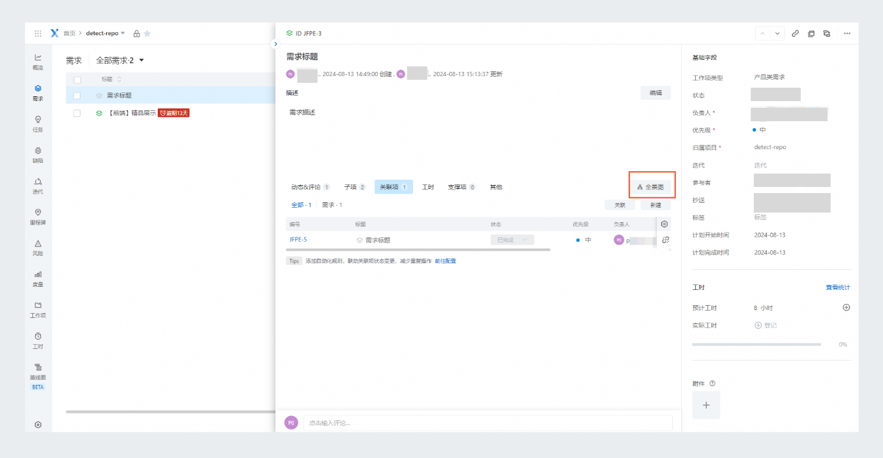
Task: Click the X logo in header
Action: pyautogui.click(x=54, y=33)
